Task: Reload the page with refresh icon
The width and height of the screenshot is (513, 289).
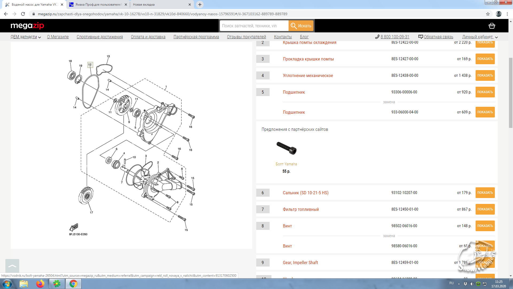Action: click(23, 14)
